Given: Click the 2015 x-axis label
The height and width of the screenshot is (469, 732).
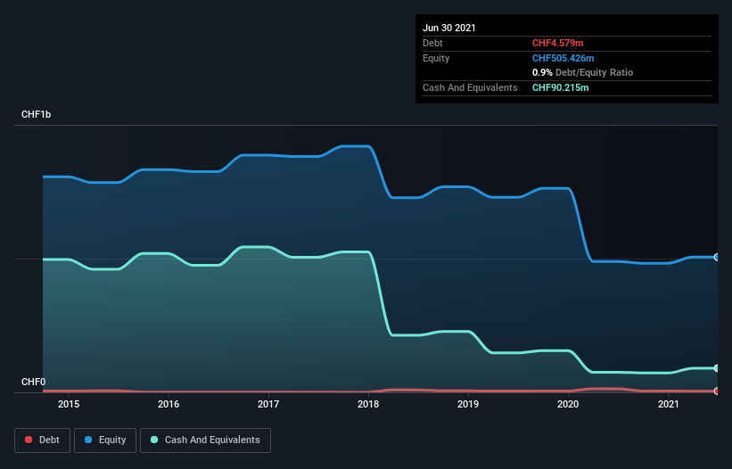Looking at the screenshot, I should [69, 404].
